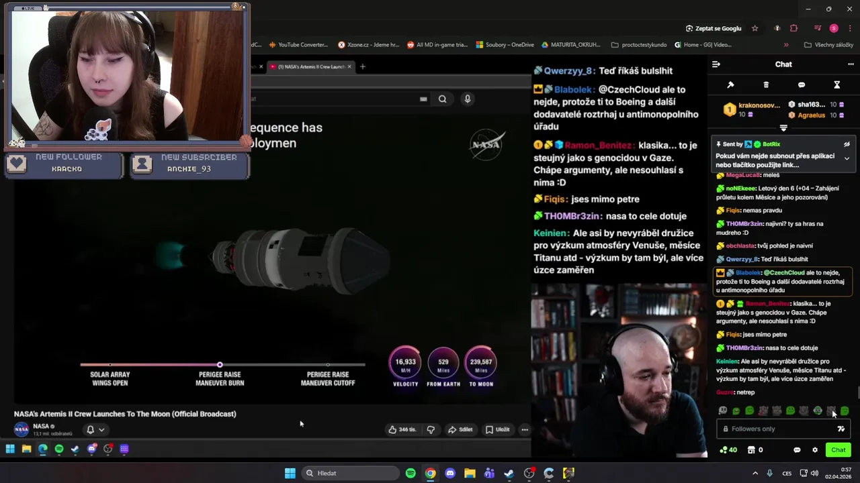Expand hidden bookmarks chevron
Screen dimensions: 860x483
pos(786,45)
